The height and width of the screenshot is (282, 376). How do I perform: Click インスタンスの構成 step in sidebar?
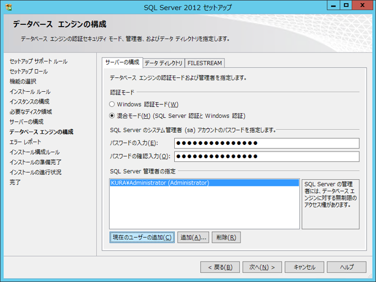click(x=29, y=102)
